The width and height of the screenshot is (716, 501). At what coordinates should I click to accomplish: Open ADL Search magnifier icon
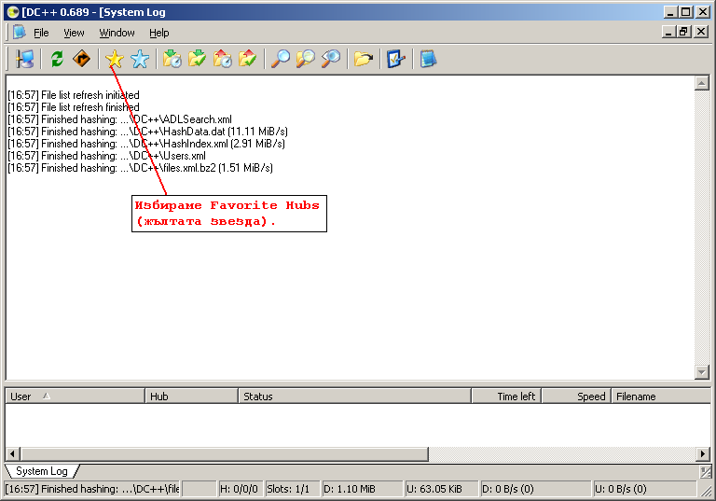tap(306, 59)
